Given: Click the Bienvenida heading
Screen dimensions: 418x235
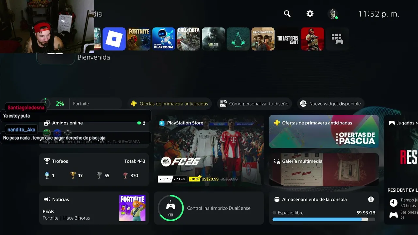Looking at the screenshot, I should click(94, 57).
